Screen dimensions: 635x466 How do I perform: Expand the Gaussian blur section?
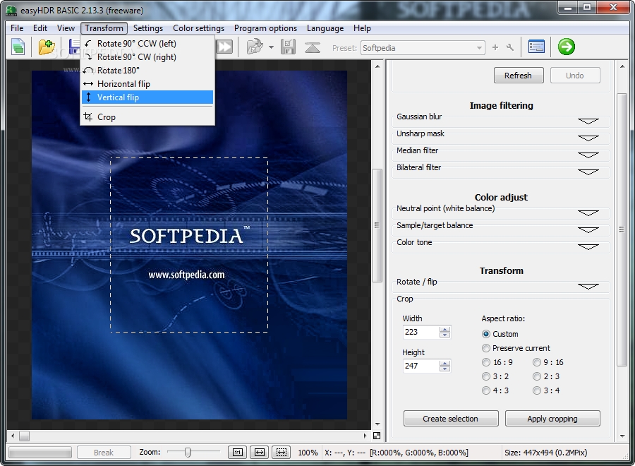pyautogui.click(x=588, y=121)
